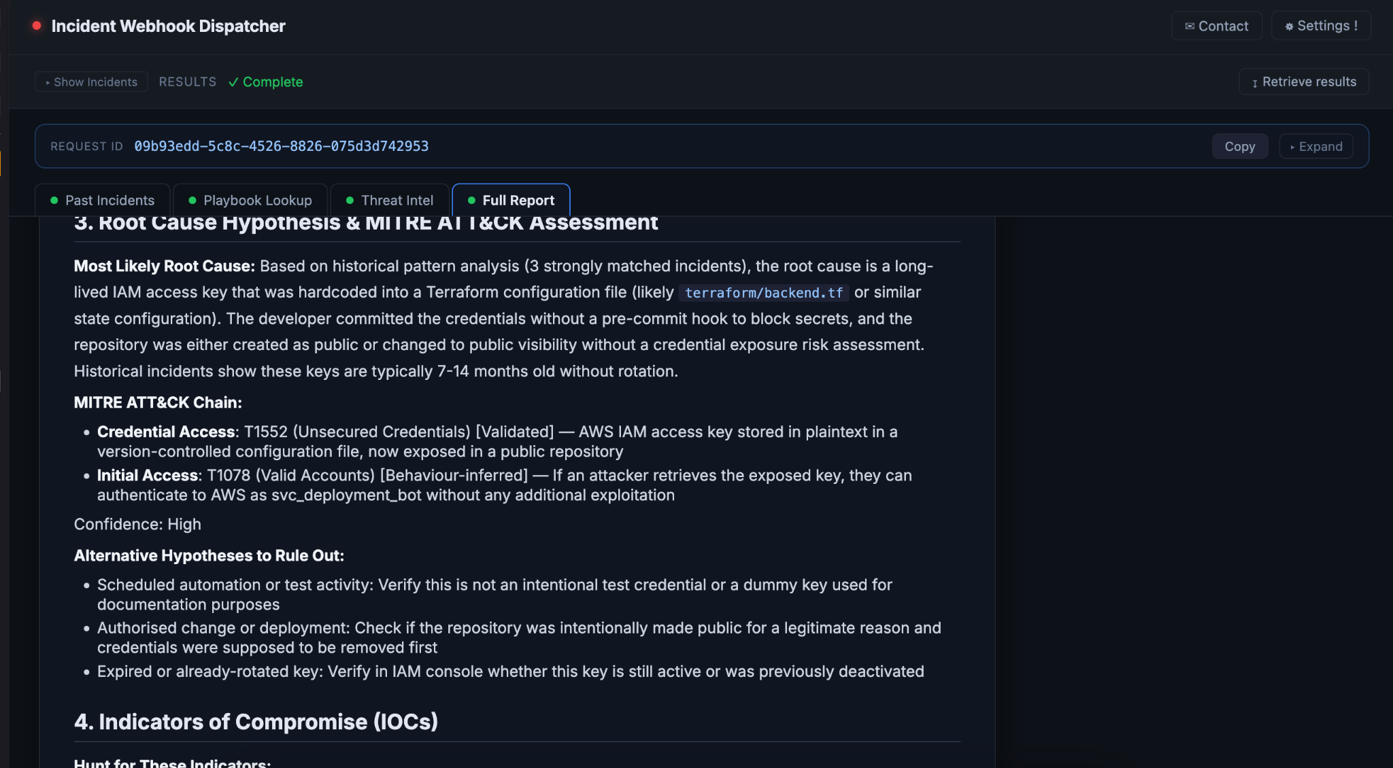This screenshot has height=768, width=1393.
Task: Select the Threat Intel tab
Action: (x=390, y=200)
